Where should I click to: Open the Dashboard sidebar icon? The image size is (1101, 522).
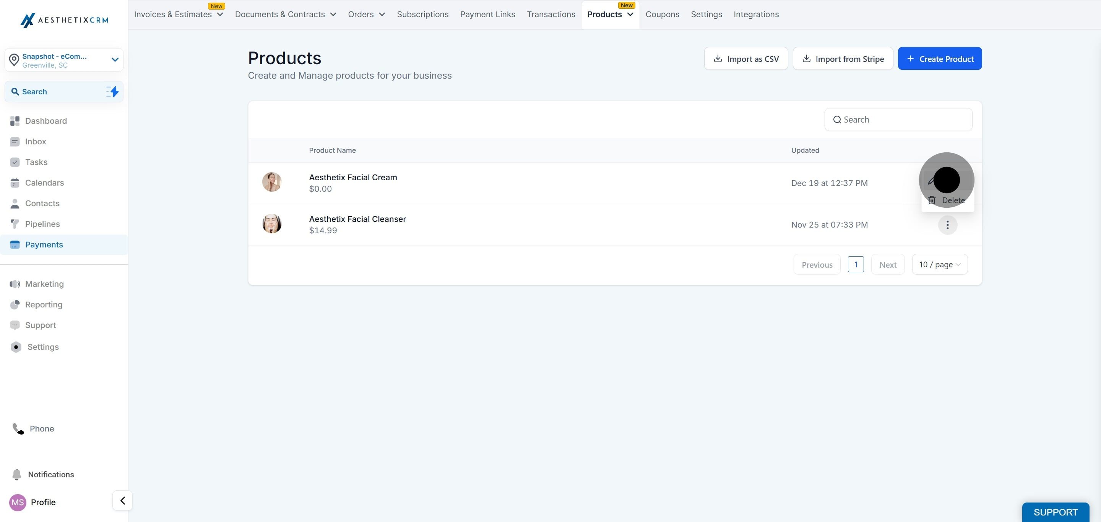[x=15, y=121]
